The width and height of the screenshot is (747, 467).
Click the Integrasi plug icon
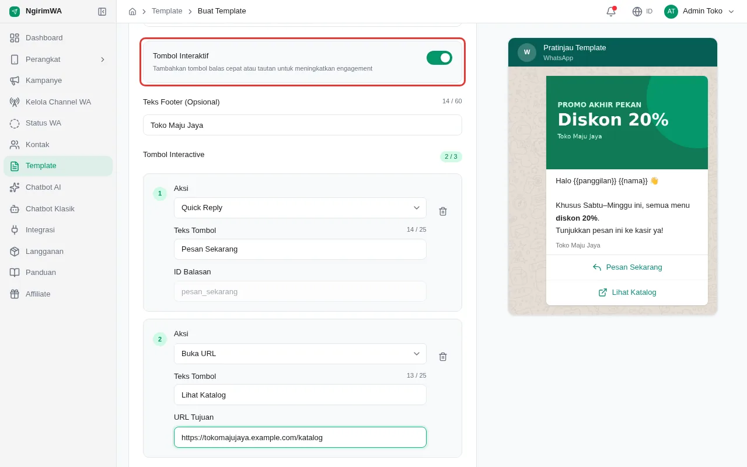pos(15,230)
